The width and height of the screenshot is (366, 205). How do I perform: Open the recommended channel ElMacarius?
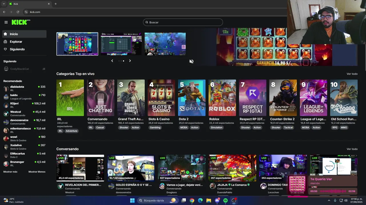coord(24,155)
